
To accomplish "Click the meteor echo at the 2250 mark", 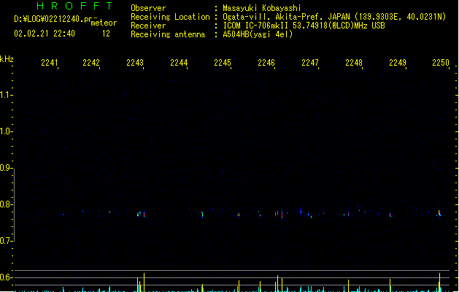I will pyautogui.click(x=439, y=213).
